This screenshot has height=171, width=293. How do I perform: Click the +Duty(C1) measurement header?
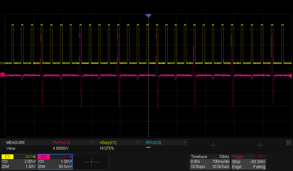tap(108, 142)
